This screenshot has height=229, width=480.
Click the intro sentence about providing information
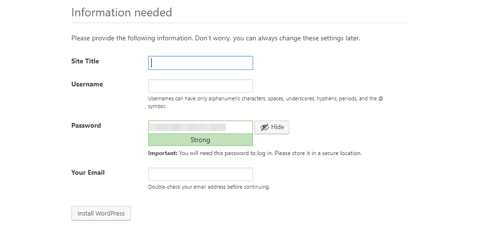[x=216, y=38]
